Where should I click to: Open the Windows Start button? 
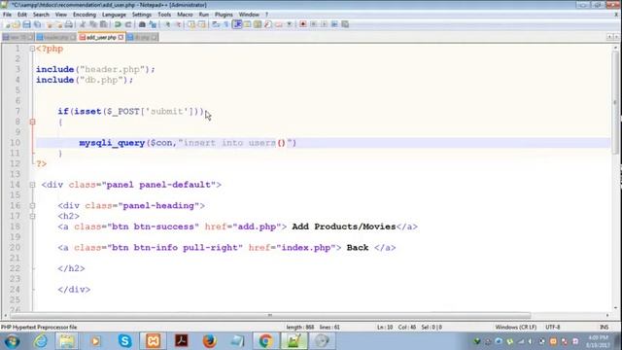click(x=12, y=341)
